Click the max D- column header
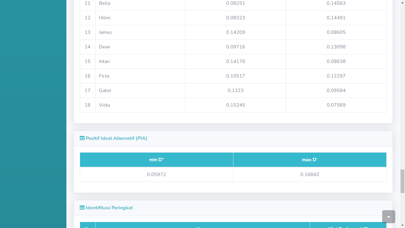 pyautogui.click(x=310, y=160)
